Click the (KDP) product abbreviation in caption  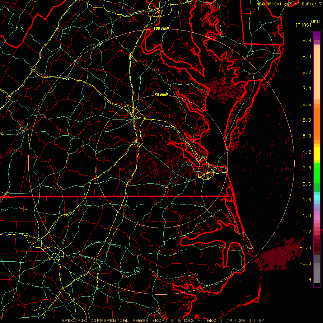click(160, 320)
